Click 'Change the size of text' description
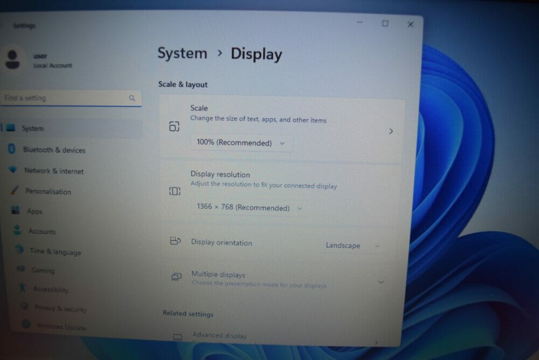 point(259,119)
